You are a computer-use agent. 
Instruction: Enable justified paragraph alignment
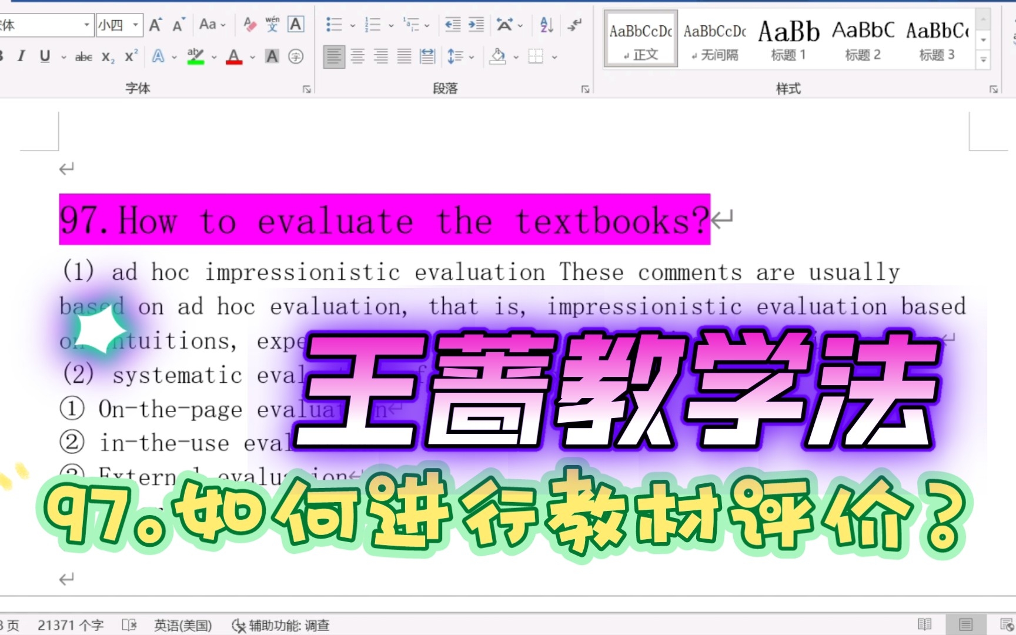click(404, 56)
